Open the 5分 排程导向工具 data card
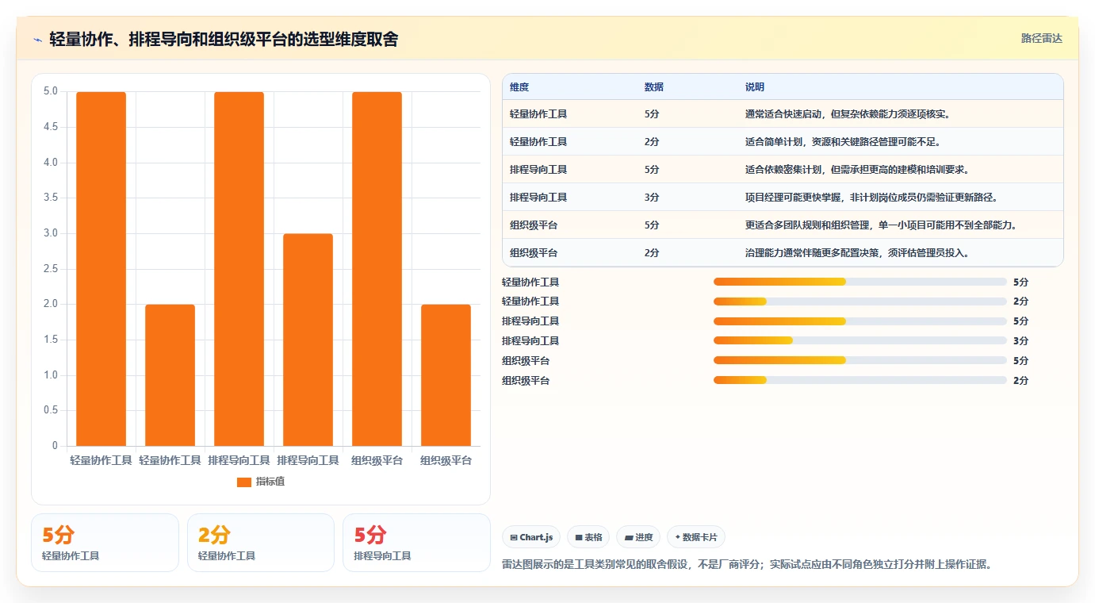The height and width of the screenshot is (603, 1095). click(416, 543)
